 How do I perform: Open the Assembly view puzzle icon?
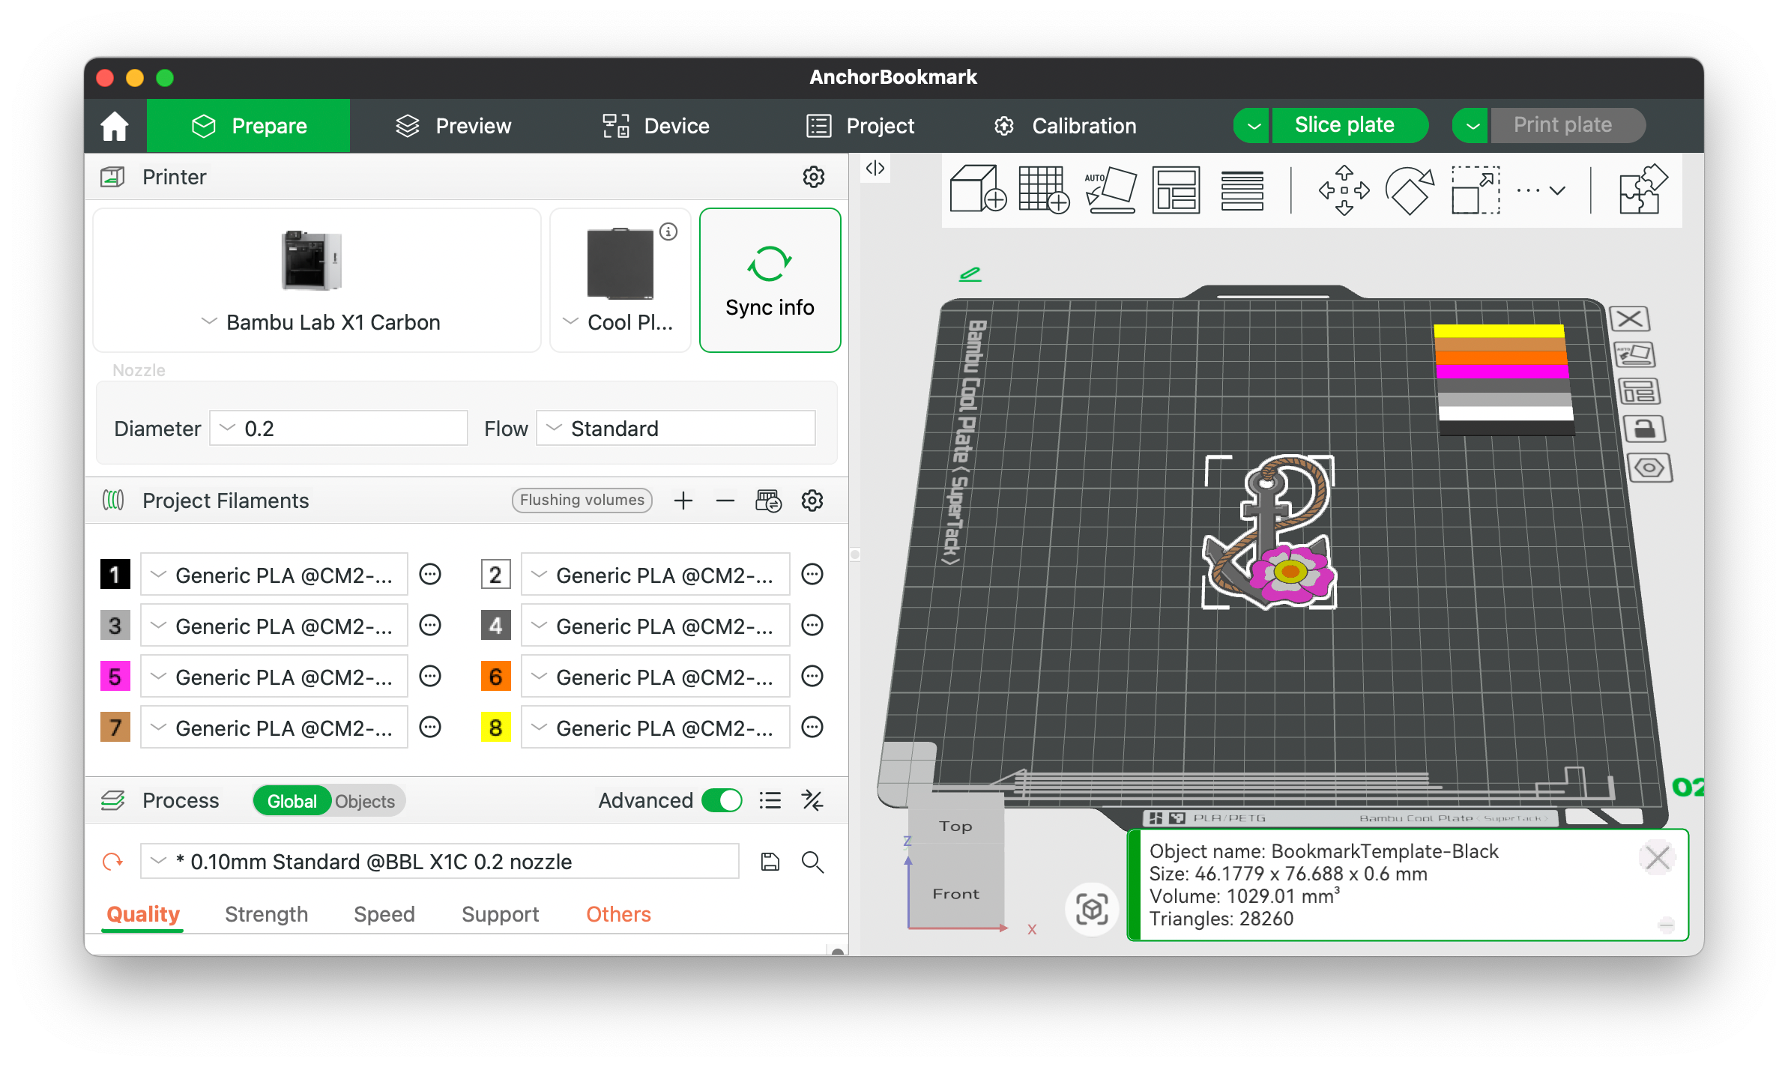pos(1643,190)
